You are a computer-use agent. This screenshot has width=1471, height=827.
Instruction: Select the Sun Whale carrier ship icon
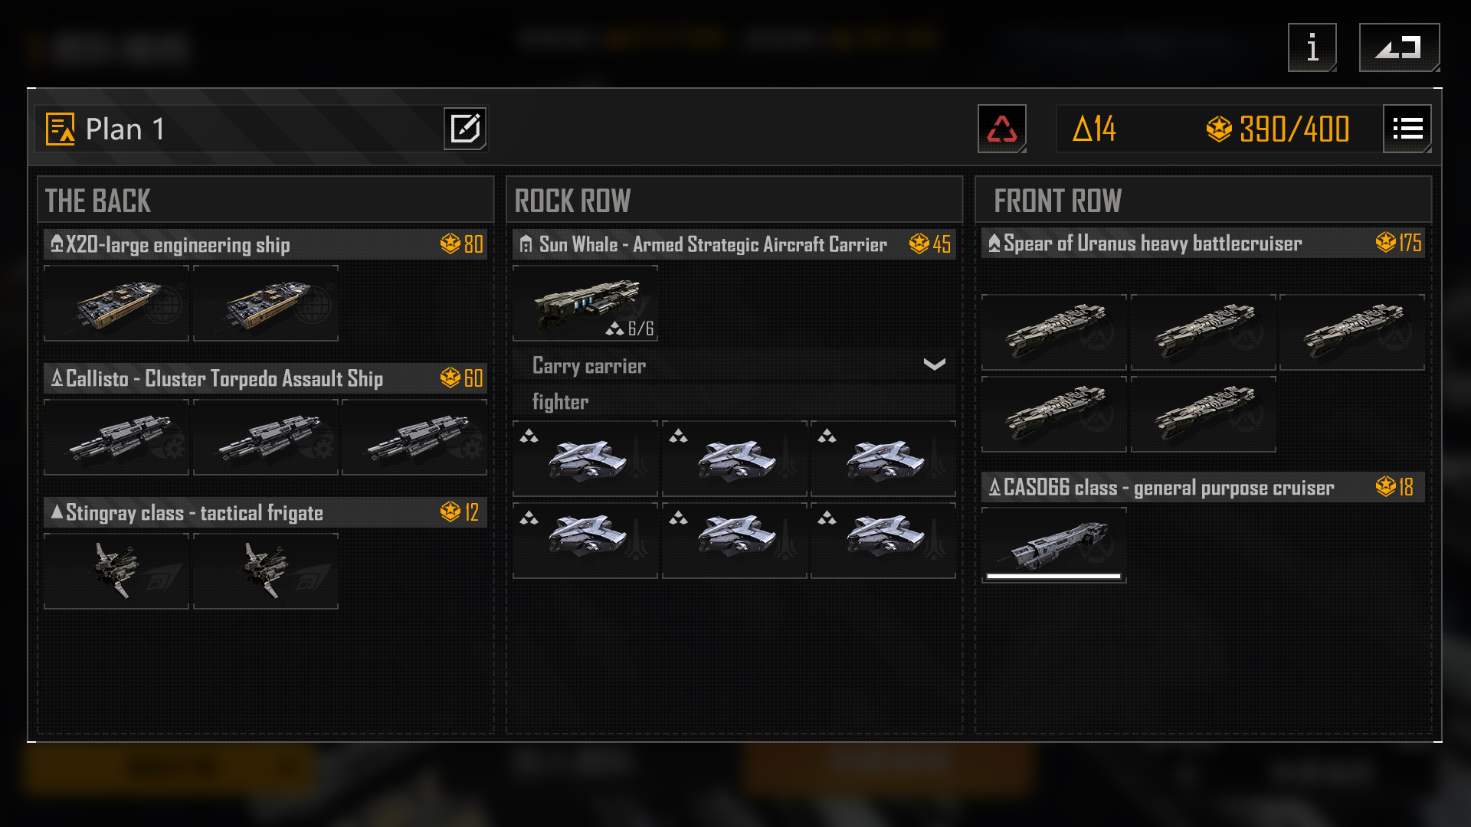[585, 304]
